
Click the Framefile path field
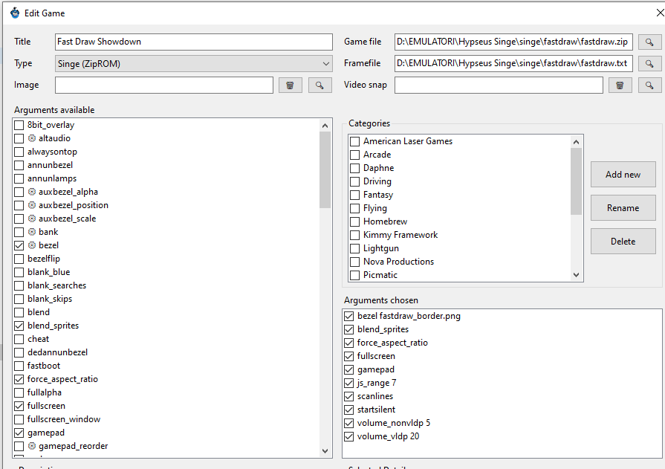click(x=513, y=64)
